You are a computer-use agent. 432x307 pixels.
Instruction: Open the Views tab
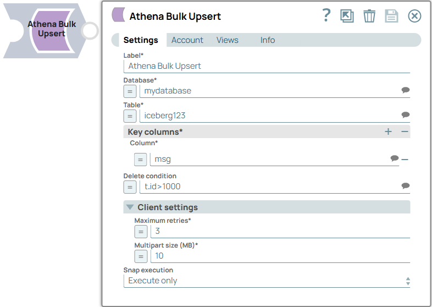(x=228, y=40)
